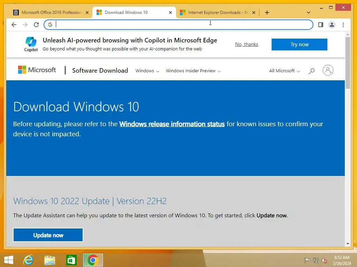Click the Update now button
This screenshot has width=357, height=267.
(48, 235)
